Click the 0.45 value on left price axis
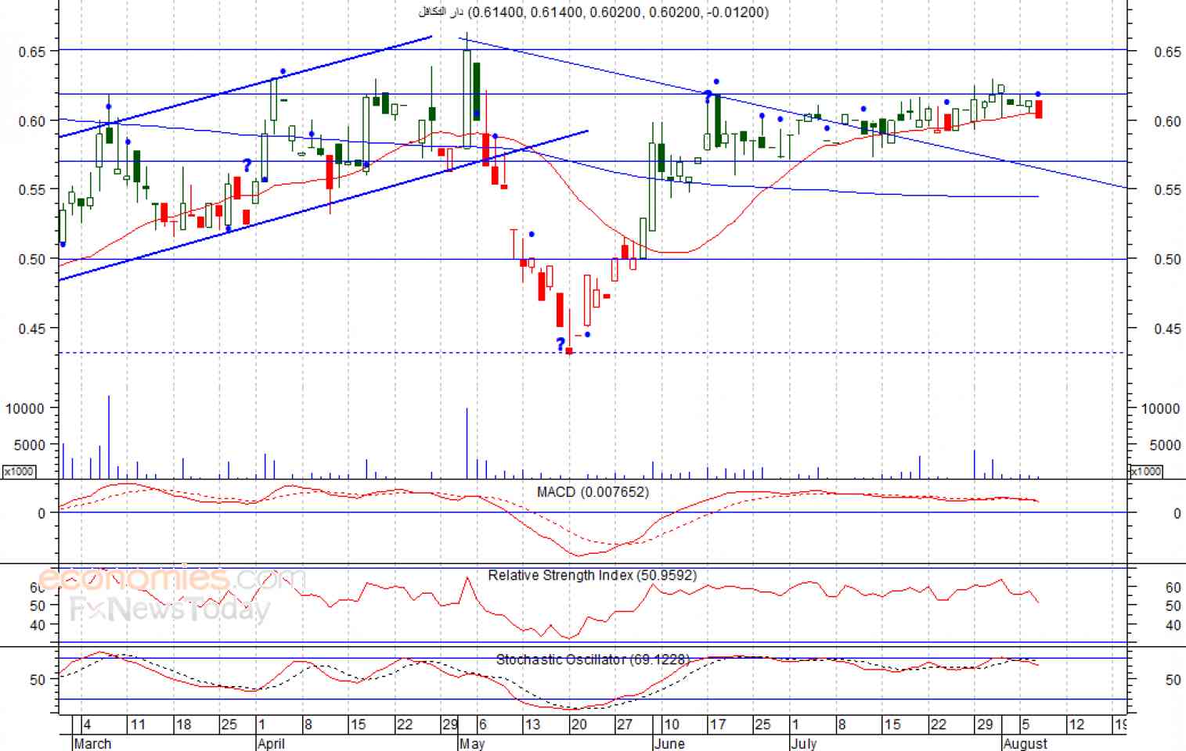The image size is (1186, 751). pyautogui.click(x=31, y=329)
